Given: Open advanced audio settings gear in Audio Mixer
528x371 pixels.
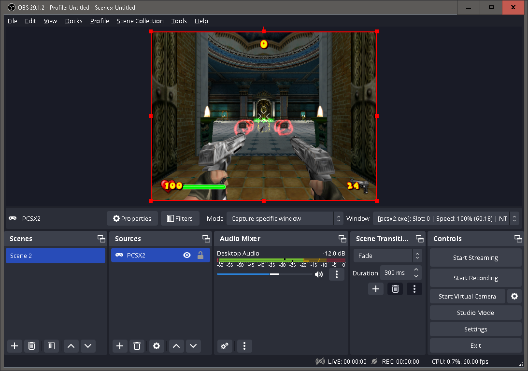Looking at the screenshot, I should click(224, 346).
